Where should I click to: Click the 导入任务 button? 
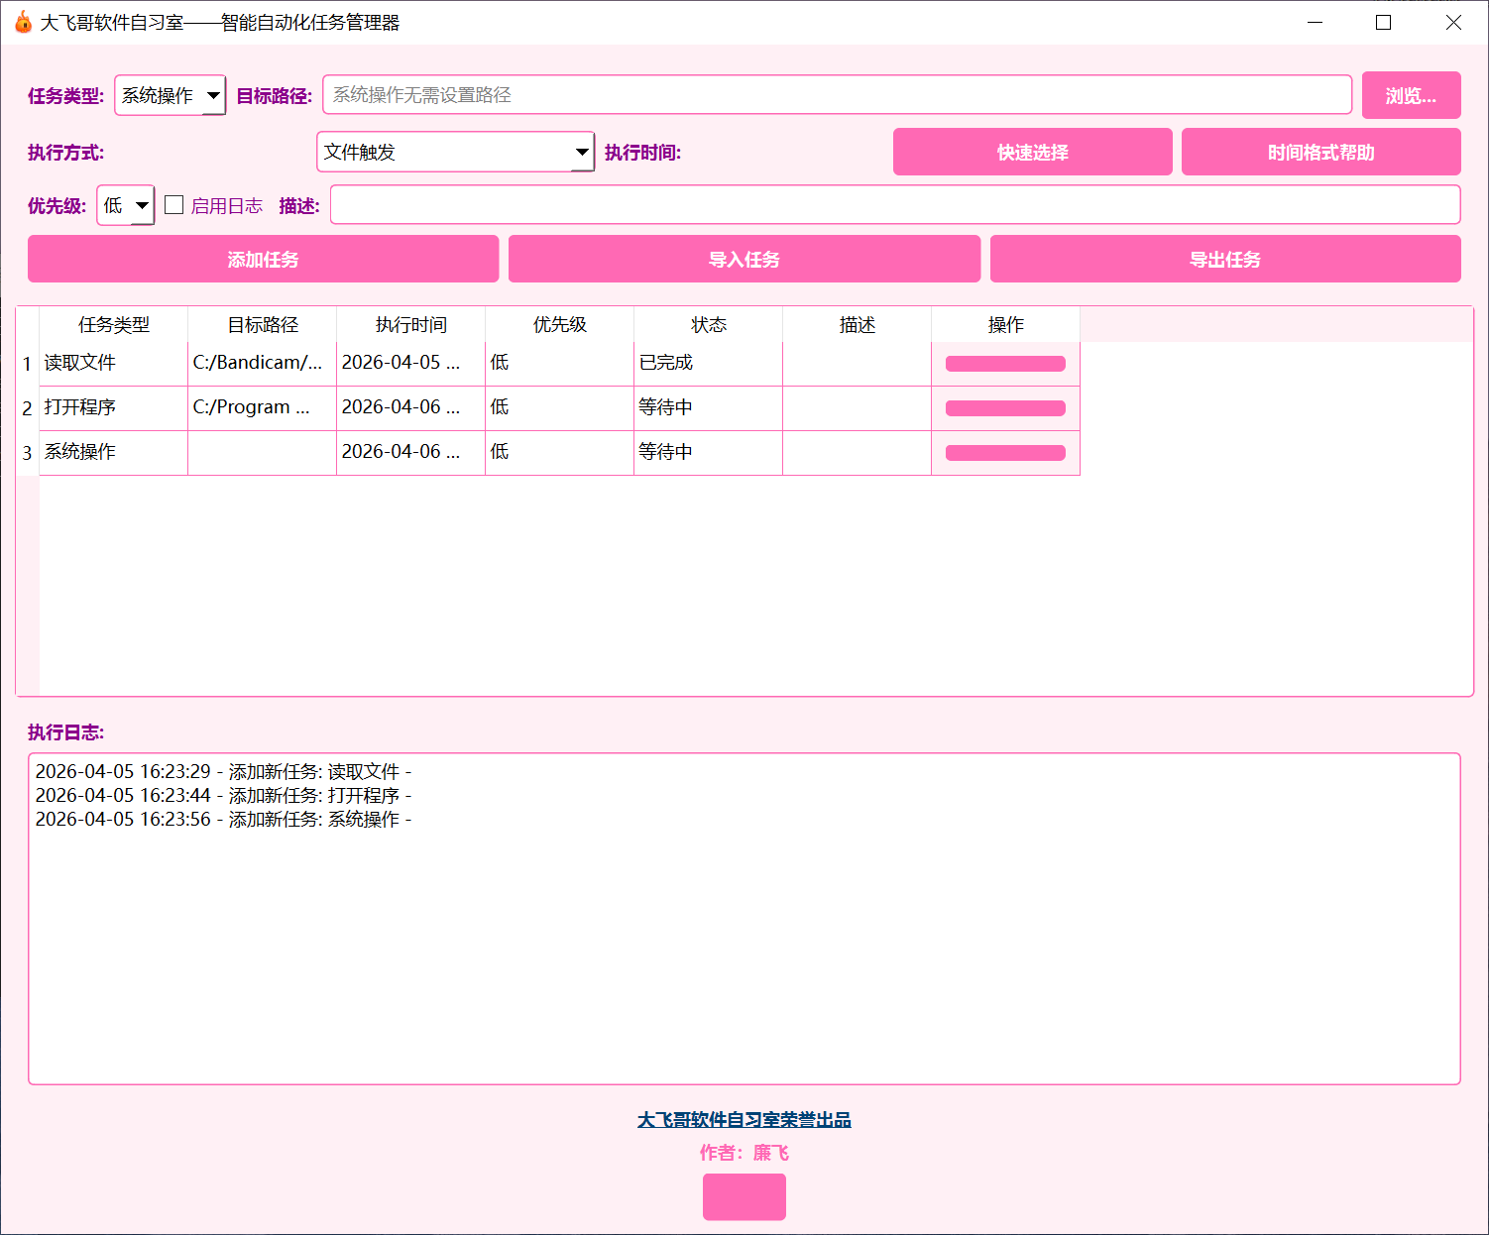tap(744, 259)
